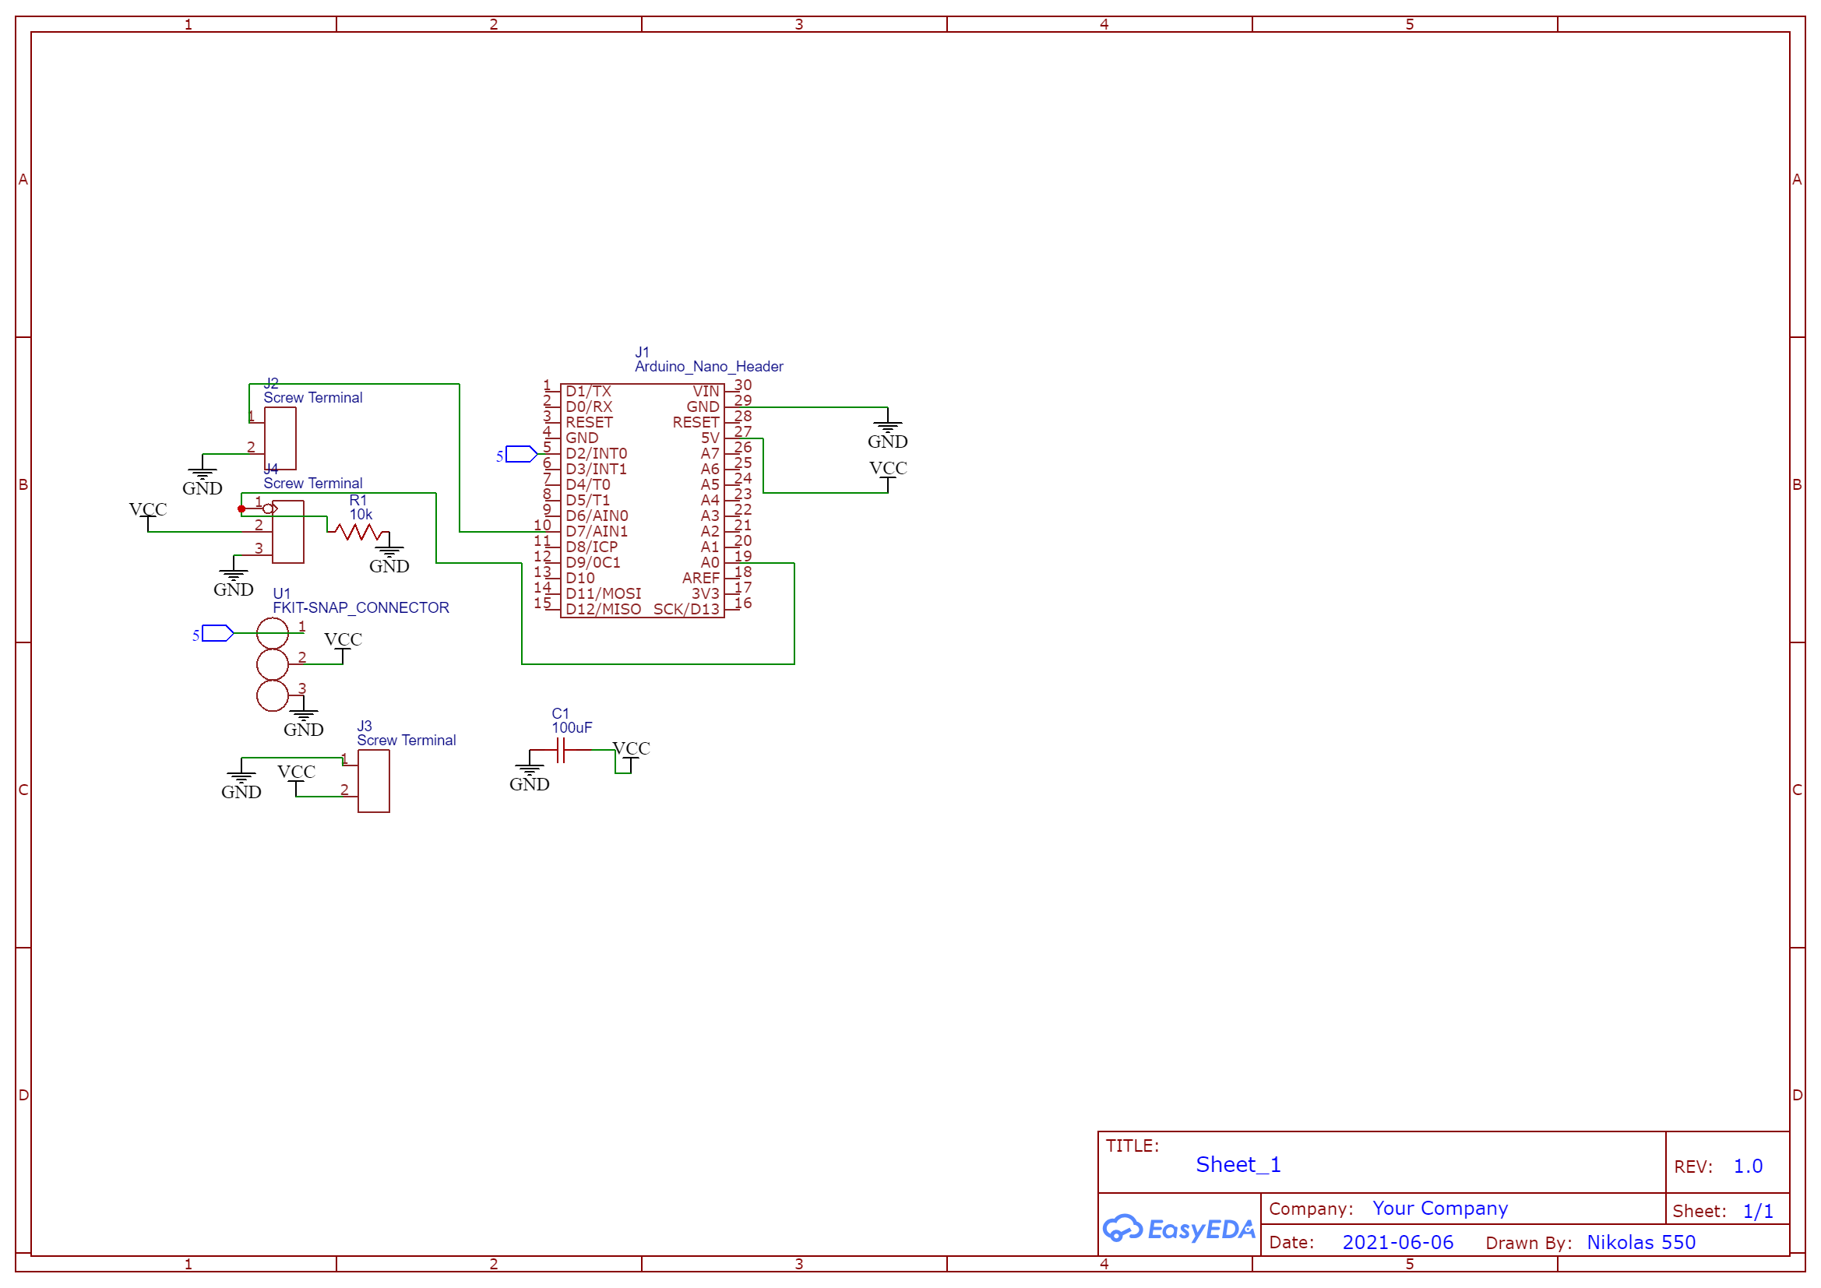This screenshot has height=1288, width=1821.
Task: Click the Arduino_Nano_Header label text
Action: (709, 367)
